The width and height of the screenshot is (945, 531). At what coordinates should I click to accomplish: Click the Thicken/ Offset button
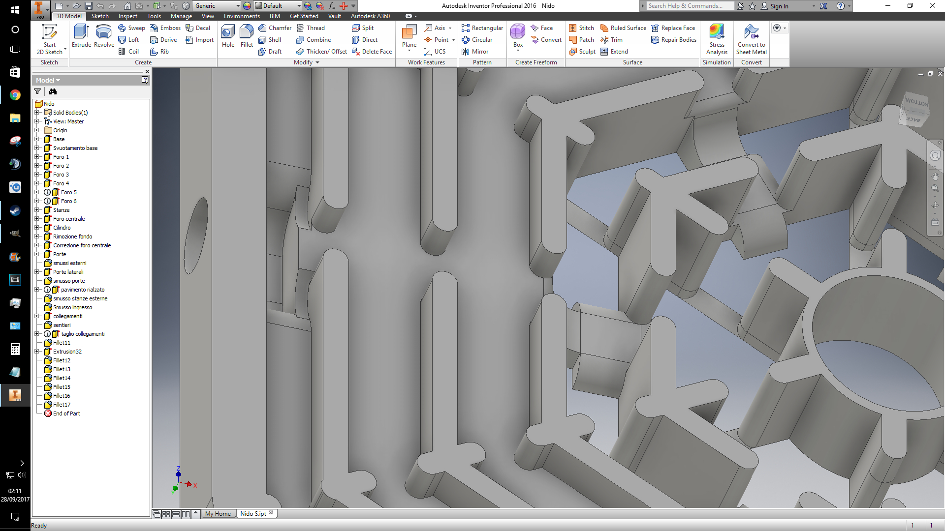pos(322,52)
